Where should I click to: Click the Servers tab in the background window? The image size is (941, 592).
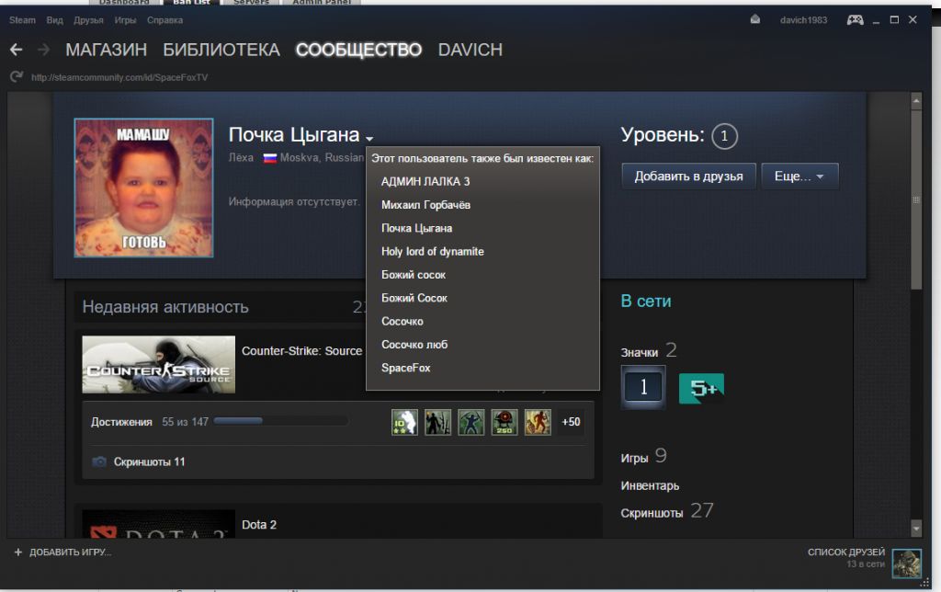click(252, 2)
